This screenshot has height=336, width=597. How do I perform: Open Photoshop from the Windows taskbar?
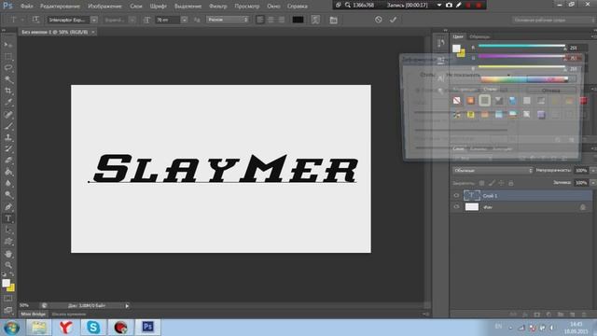click(x=147, y=327)
